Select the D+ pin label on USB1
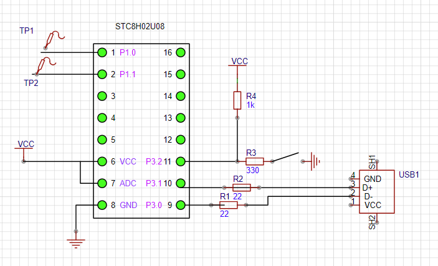Image resolution: width=438 pixels, height=266 pixels. 369,187
